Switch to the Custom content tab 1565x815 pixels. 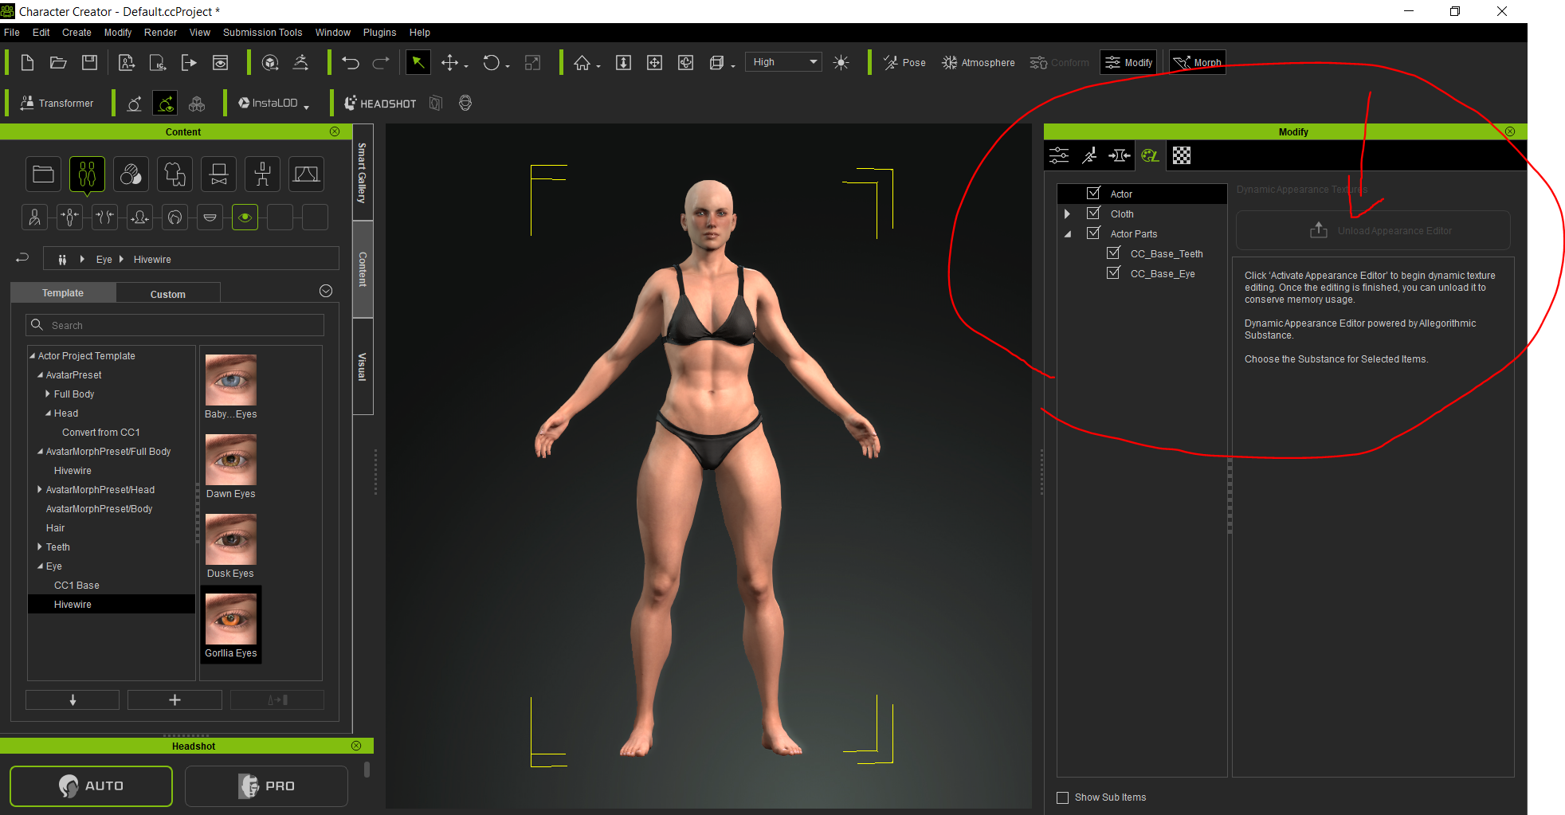168,294
